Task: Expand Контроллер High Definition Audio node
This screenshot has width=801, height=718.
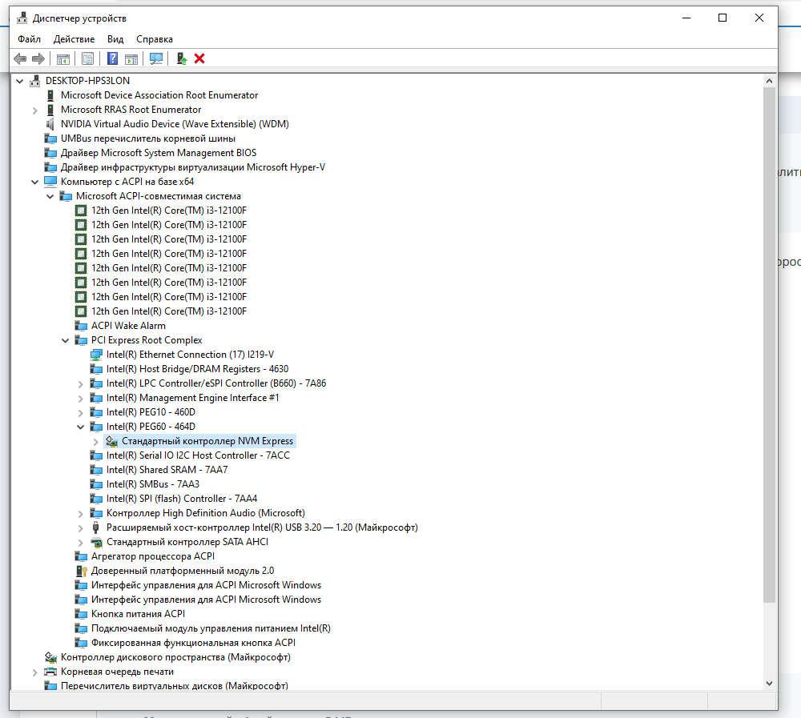Action: pyautogui.click(x=81, y=513)
